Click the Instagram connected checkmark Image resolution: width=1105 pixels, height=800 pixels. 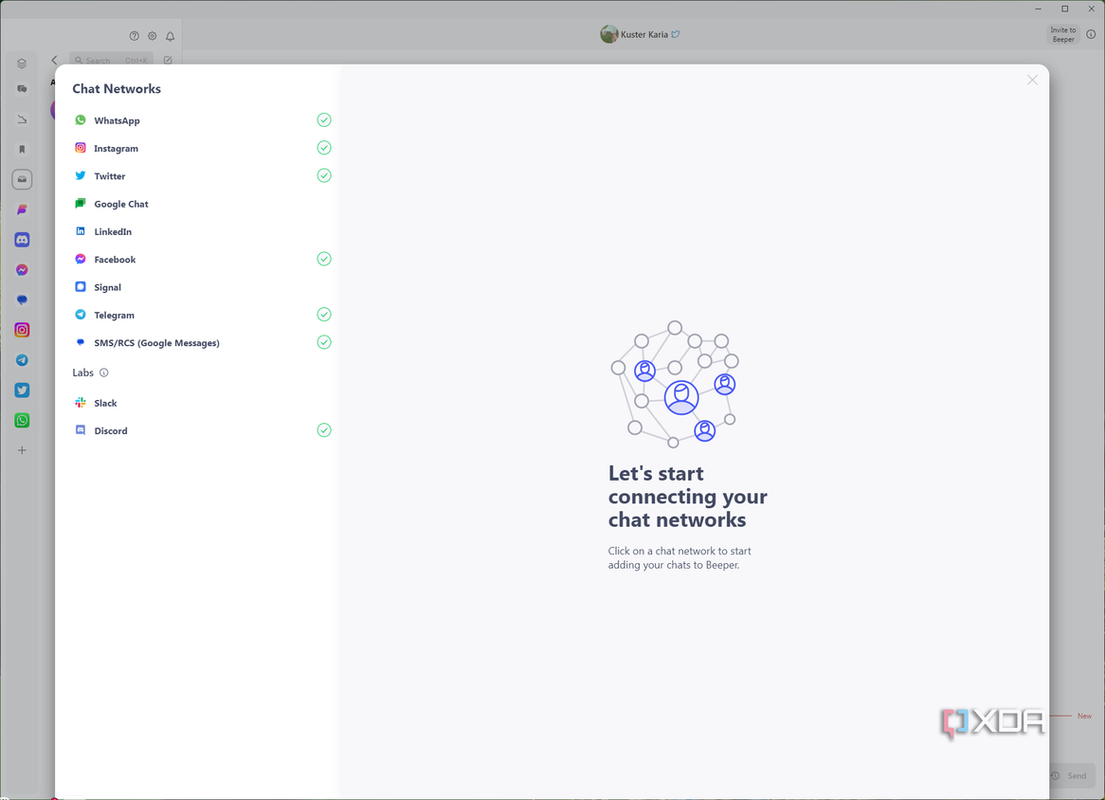[324, 147]
